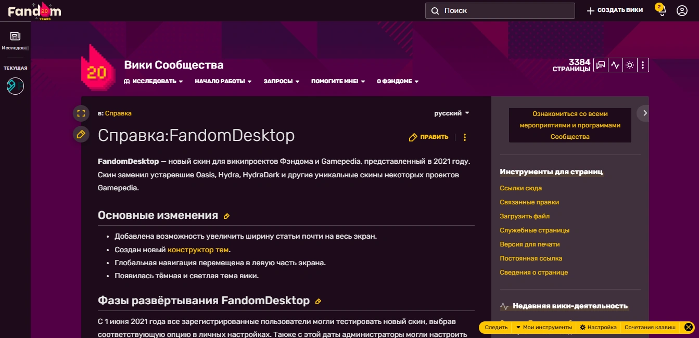The width and height of the screenshot is (699, 338).
Task: Edit the Фазы развёртывания section pencil
Action: tap(318, 301)
